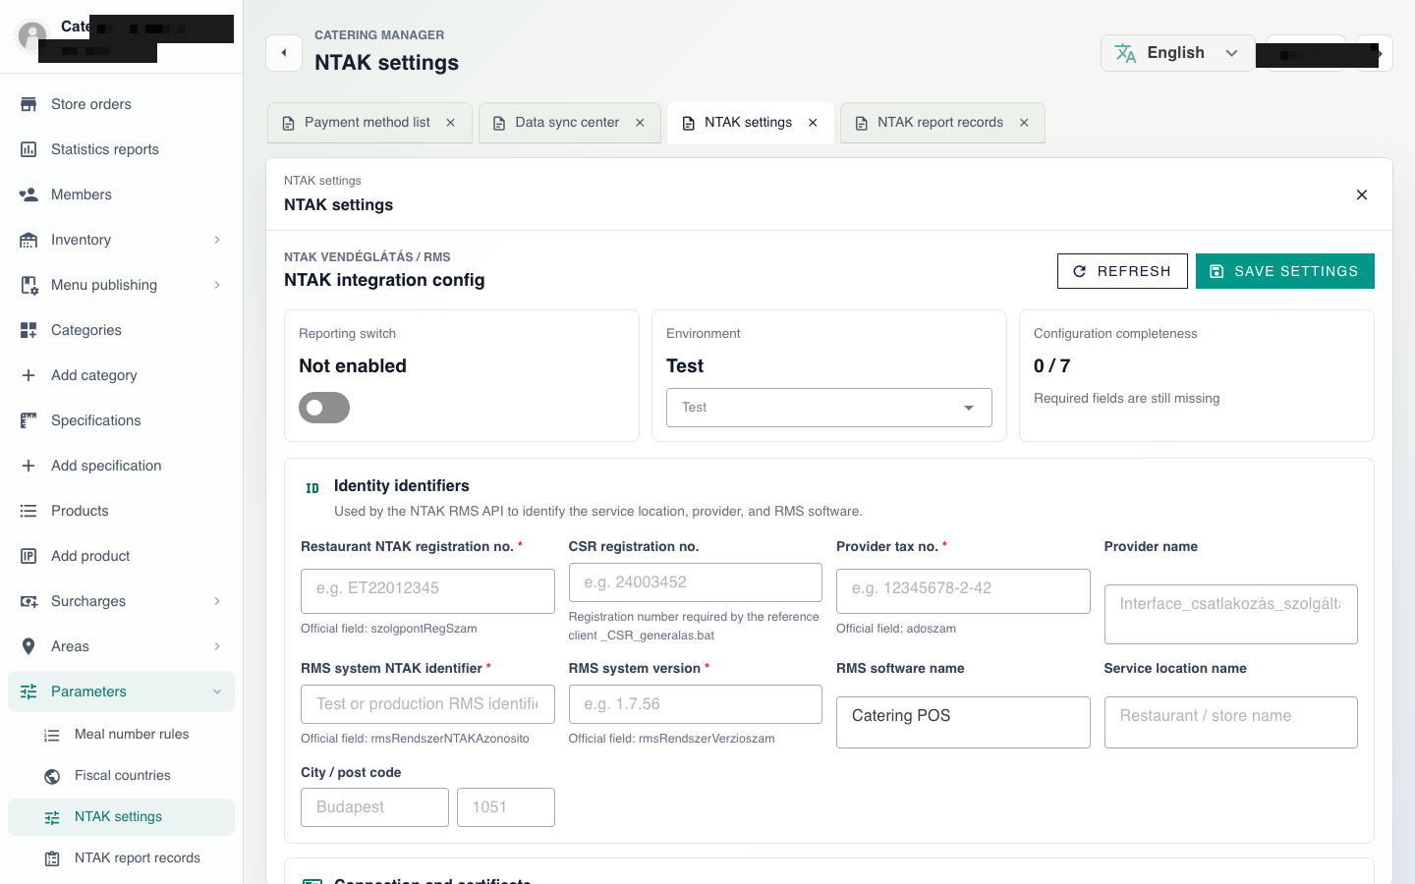Screen dimensions: 1415x884
Task: Collapse the sidebar with the back arrow
Action: coord(284,53)
